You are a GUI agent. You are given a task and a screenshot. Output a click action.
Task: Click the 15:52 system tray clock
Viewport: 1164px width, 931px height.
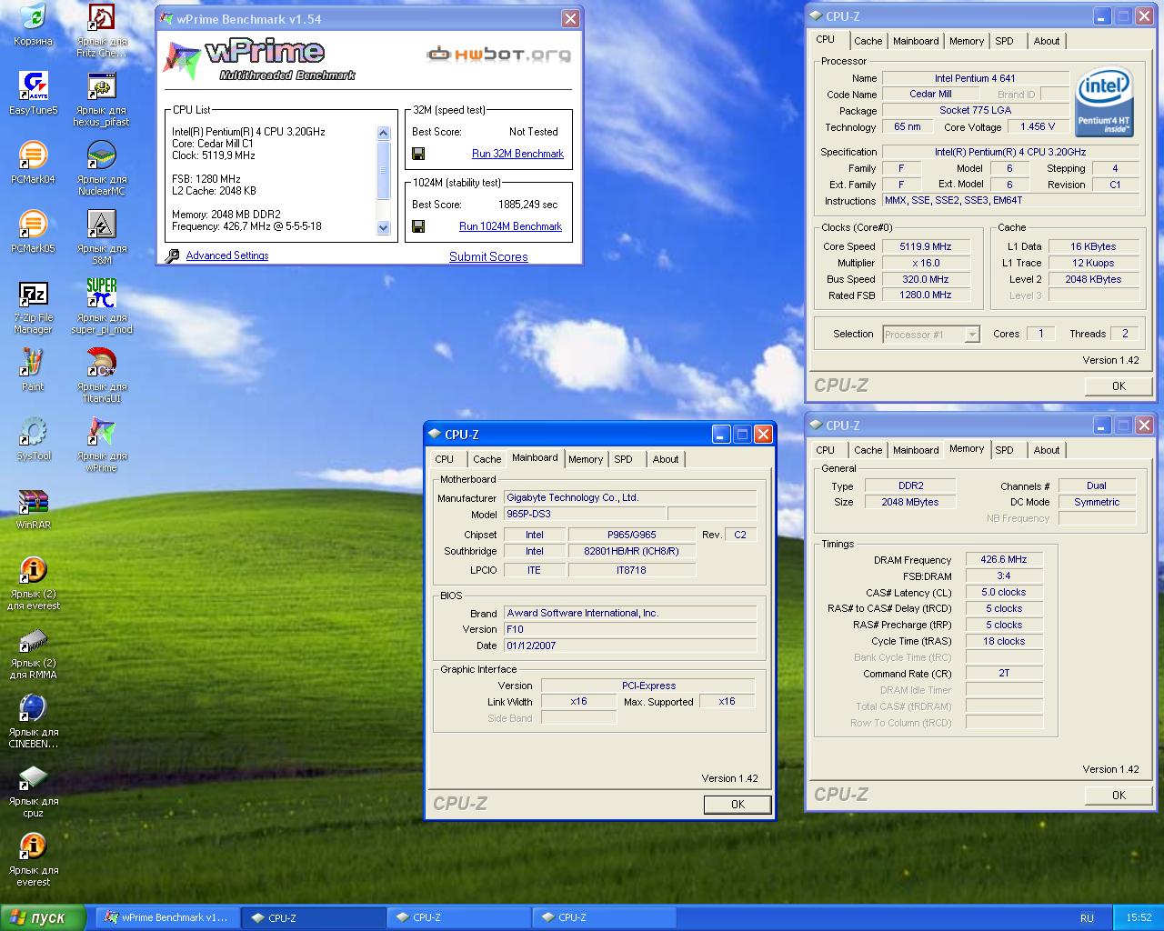[x=1139, y=918]
